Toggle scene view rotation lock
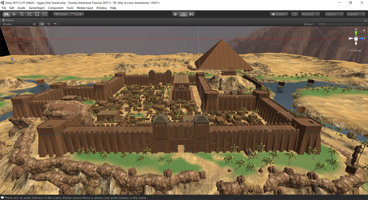The image size is (368, 200). coord(364,30)
